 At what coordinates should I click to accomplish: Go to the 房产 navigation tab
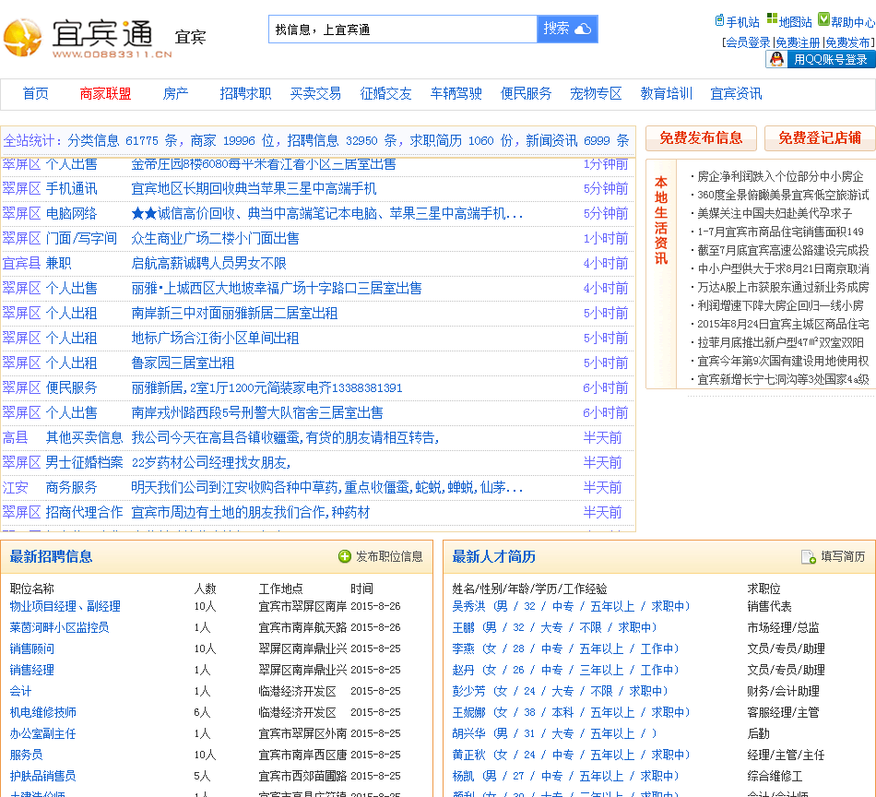tap(175, 93)
